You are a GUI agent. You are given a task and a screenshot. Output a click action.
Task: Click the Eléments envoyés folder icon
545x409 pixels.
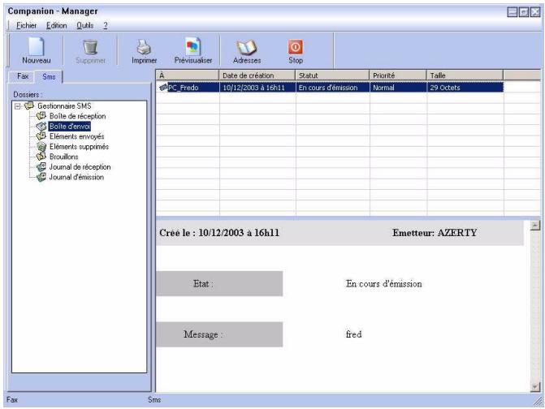pos(41,136)
